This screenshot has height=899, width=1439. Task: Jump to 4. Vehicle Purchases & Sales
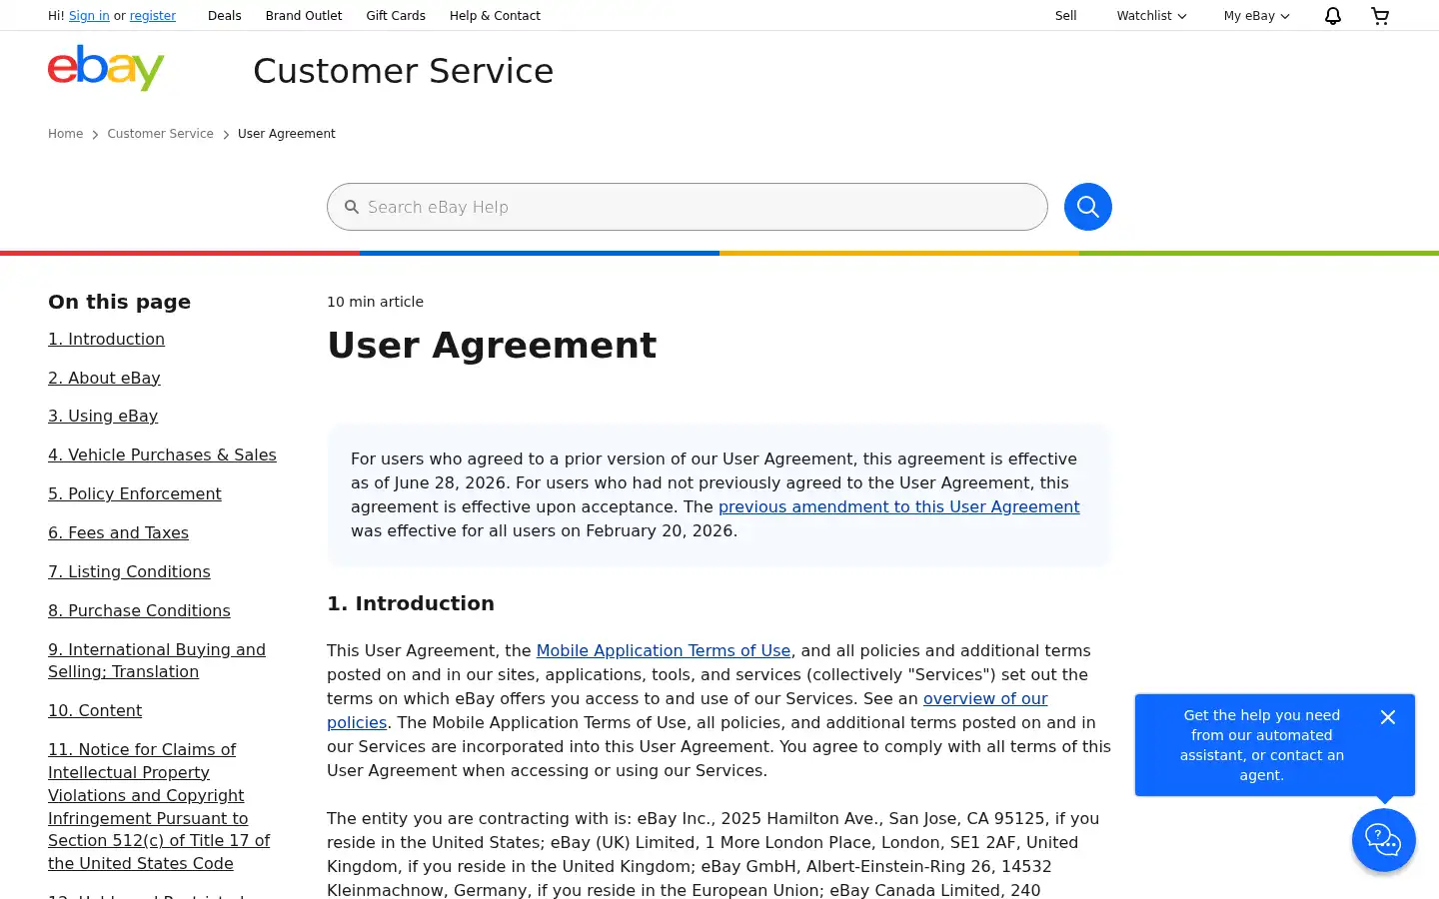point(162,455)
